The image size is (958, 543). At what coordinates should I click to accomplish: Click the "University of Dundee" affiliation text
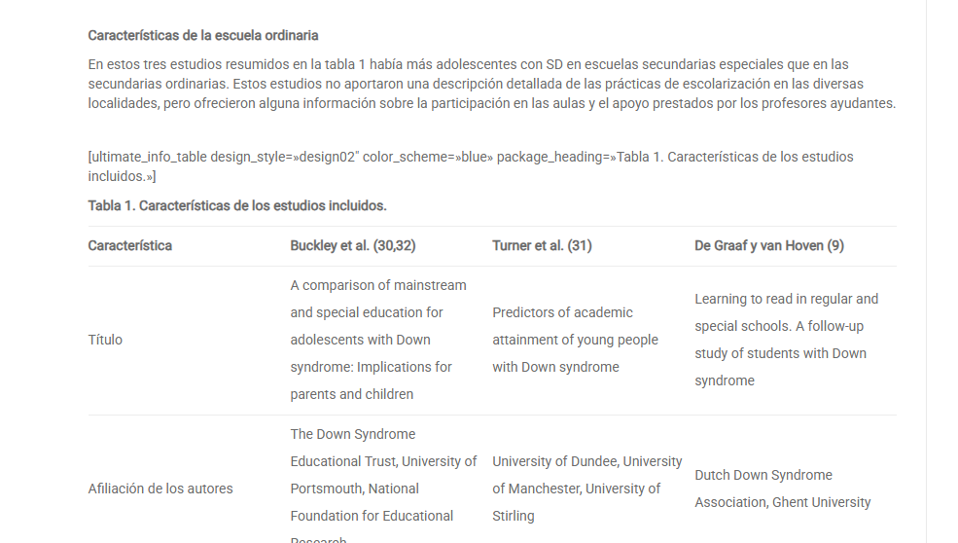pyautogui.click(x=555, y=461)
